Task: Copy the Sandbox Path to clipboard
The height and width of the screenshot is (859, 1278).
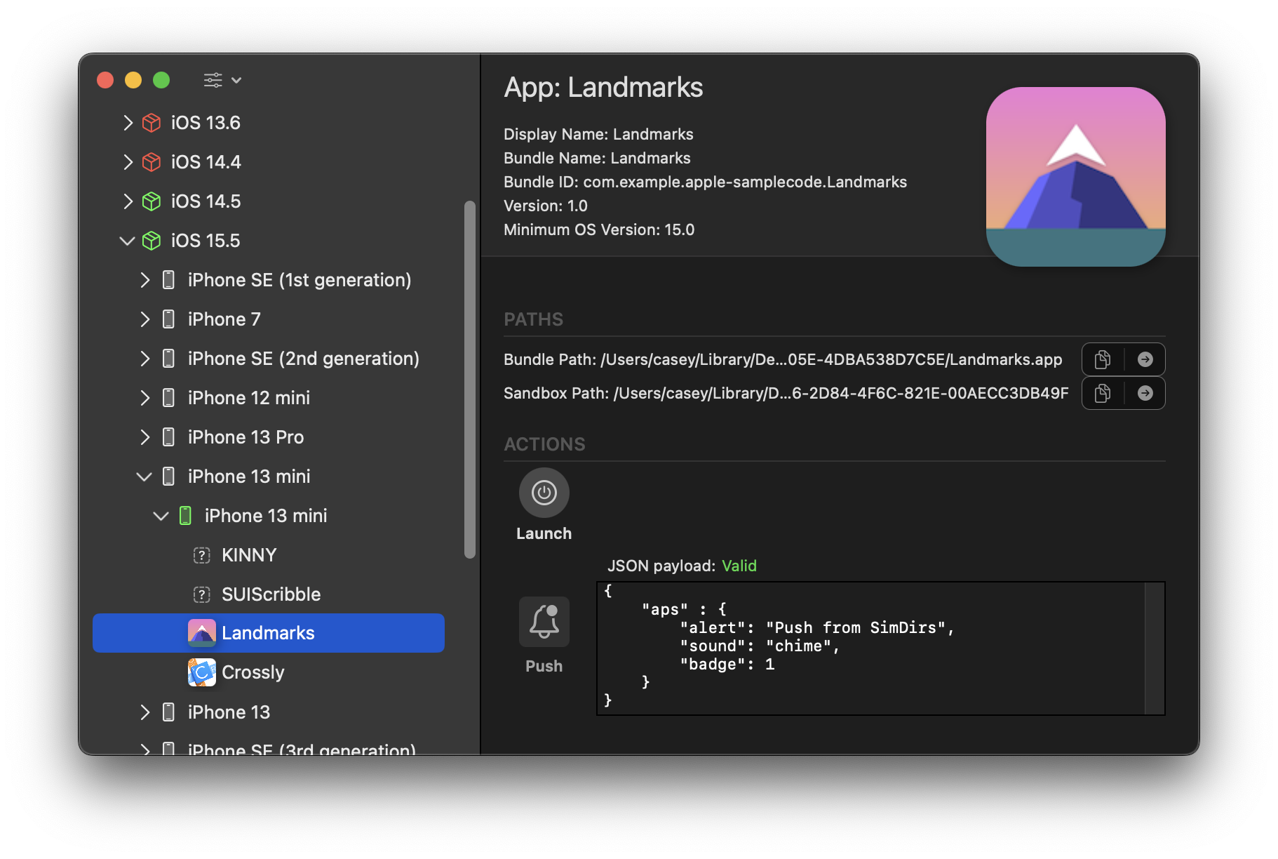Action: (x=1103, y=393)
